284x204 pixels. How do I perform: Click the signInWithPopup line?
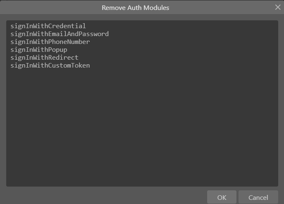[38, 50]
